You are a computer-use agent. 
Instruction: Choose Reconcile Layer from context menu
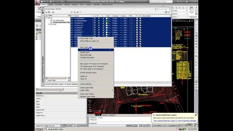point(86,55)
